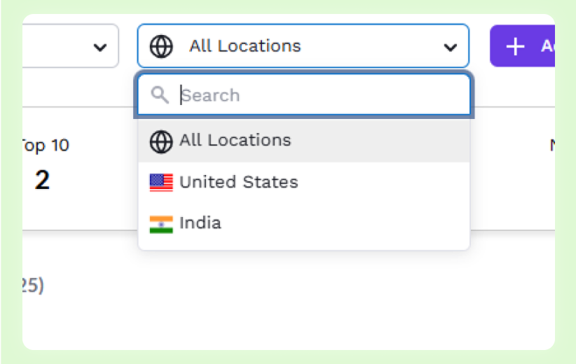The image size is (576, 364).
Task: Click the globe icon beside the All Locations option
Action: click(x=161, y=141)
